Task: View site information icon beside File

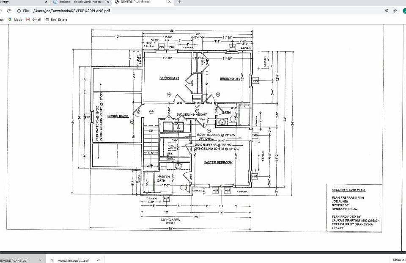Action: 19,11
